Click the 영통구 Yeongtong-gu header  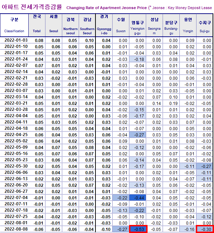137,25
